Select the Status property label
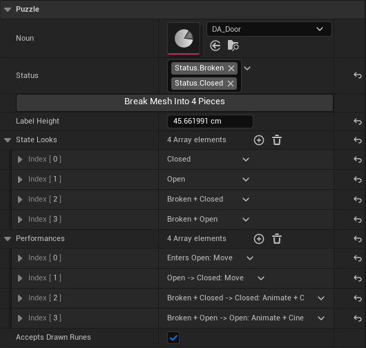366x348 pixels. [27, 76]
